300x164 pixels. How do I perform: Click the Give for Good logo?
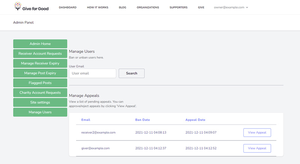coord(31,6)
